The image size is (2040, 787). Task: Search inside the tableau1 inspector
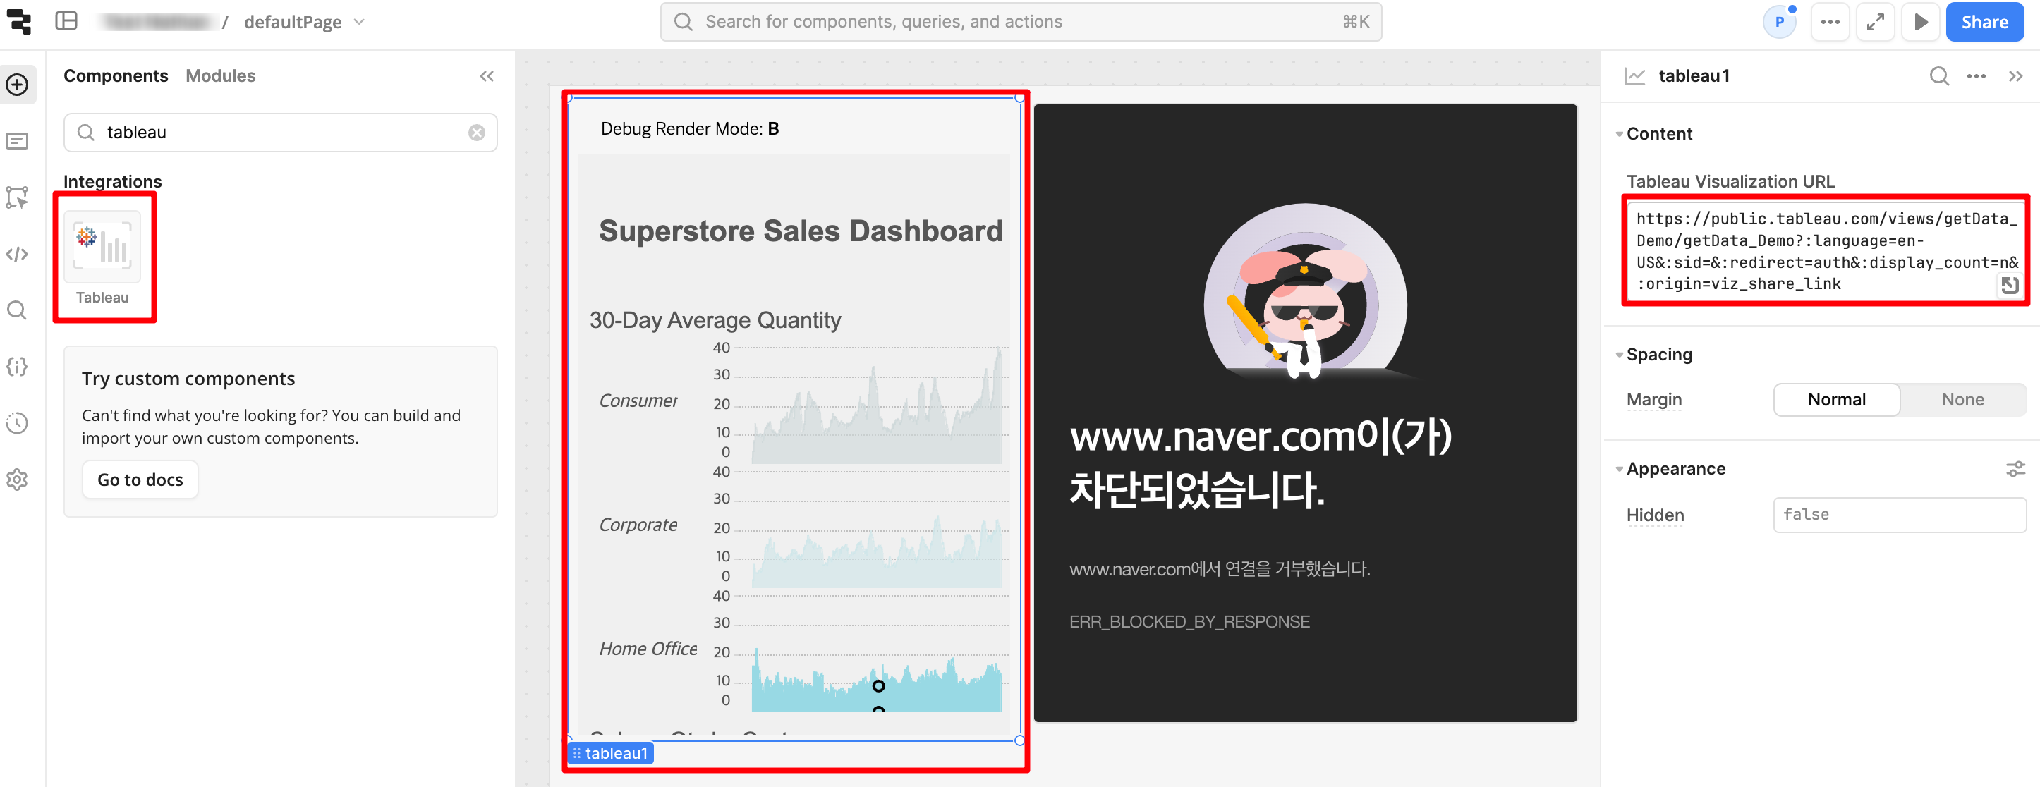pos(1939,76)
